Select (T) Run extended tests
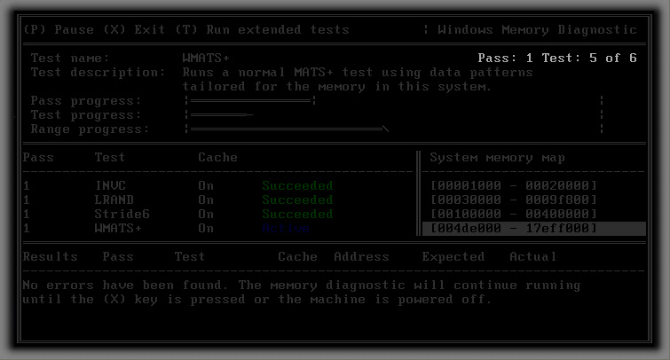This screenshot has height=360, width=670. [262, 29]
